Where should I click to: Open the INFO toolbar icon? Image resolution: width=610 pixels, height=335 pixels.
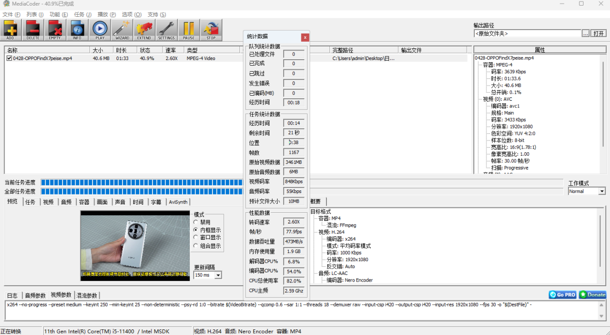[x=77, y=30]
